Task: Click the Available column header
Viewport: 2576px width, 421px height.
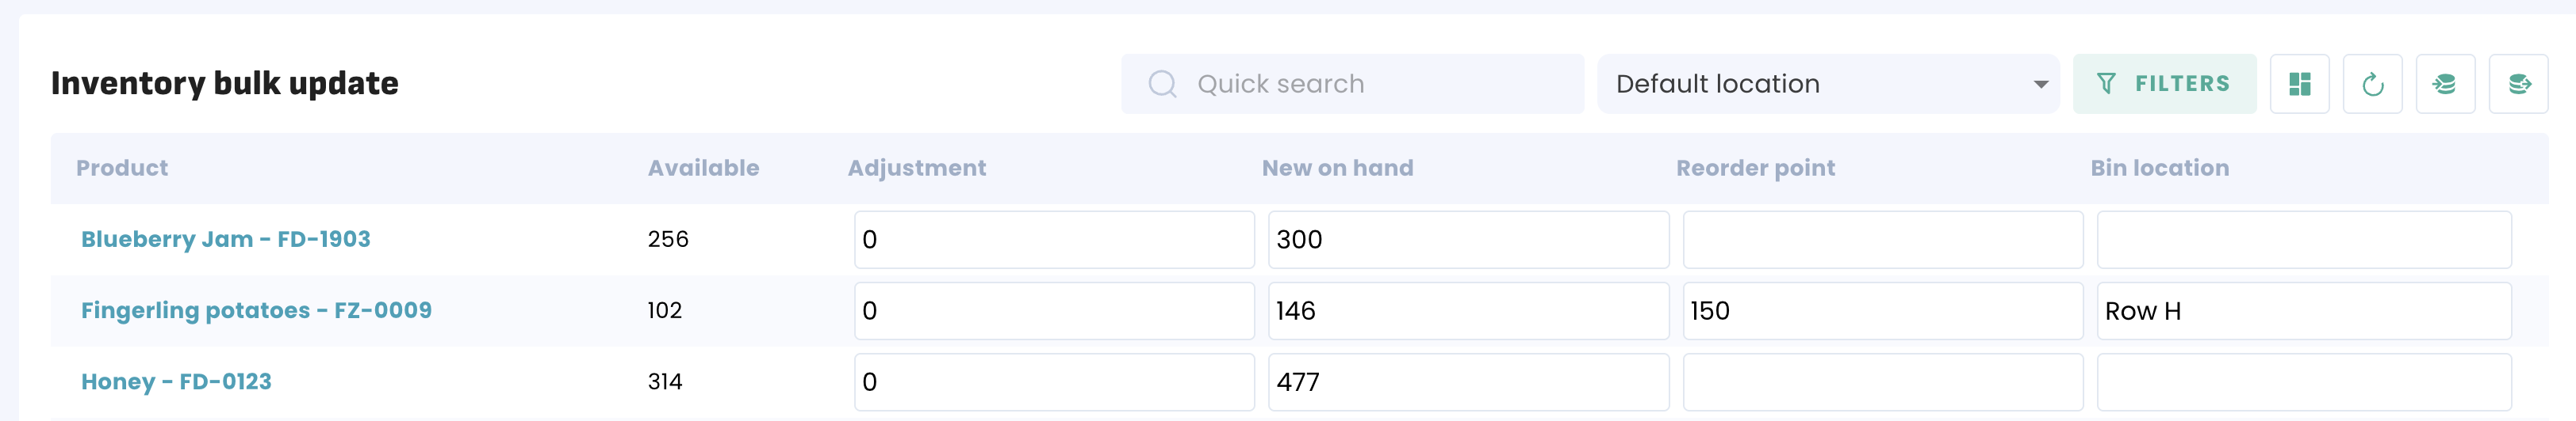Action: (x=703, y=168)
